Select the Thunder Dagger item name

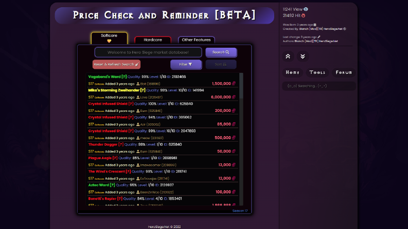[103, 144]
